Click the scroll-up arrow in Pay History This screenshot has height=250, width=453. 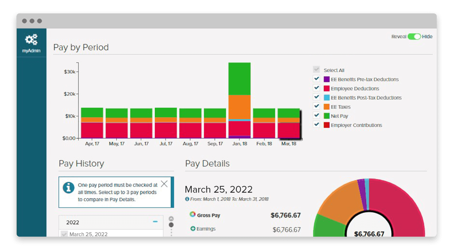pyautogui.click(x=171, y=219)
